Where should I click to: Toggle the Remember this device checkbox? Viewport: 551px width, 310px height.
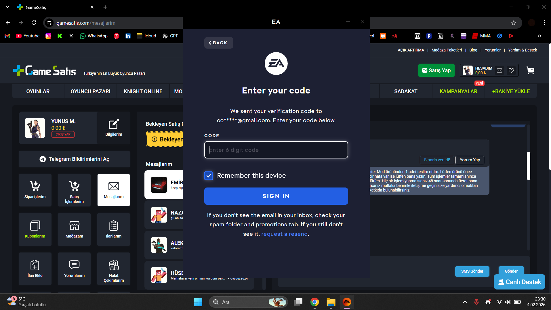coord(209,175)
